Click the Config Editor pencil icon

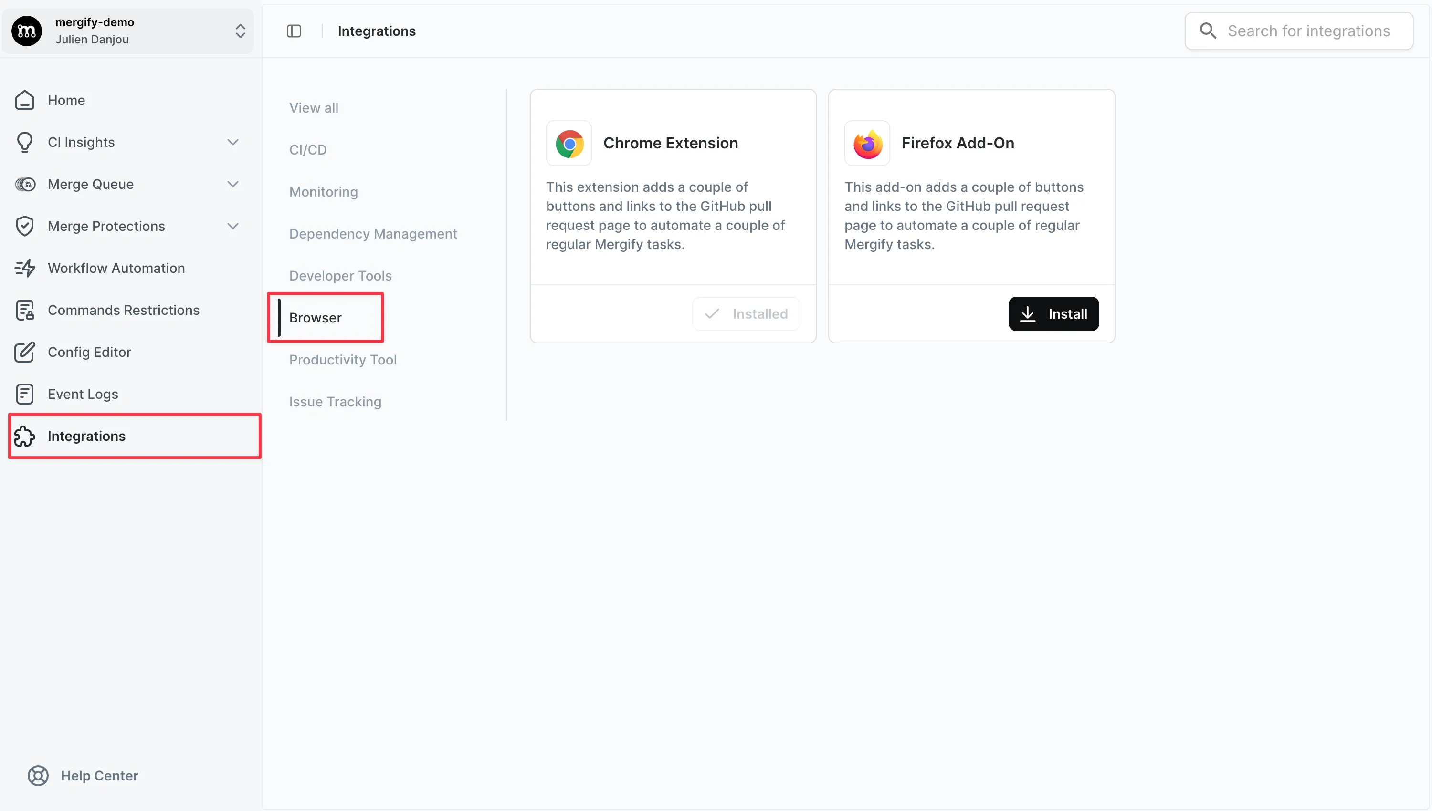24,352
